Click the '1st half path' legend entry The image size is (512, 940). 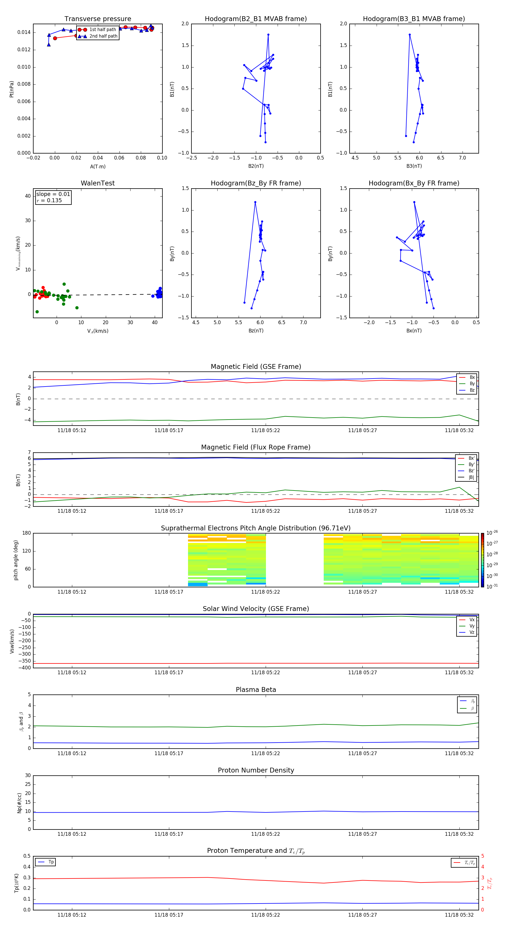97,30
